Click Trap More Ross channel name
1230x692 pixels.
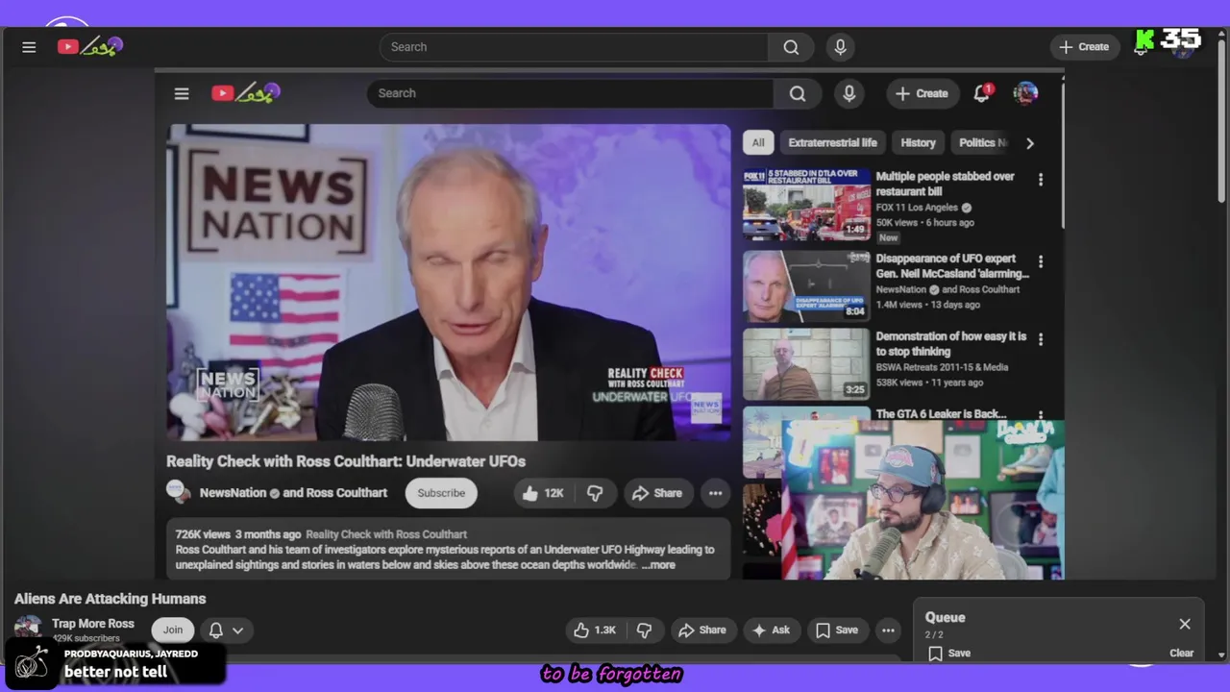pos(93,624)
